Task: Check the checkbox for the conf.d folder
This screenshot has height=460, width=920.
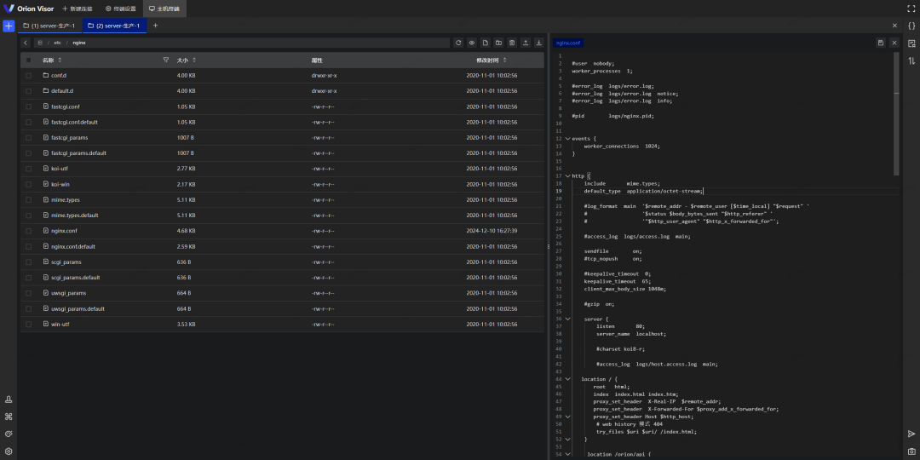Action: point(28,76)
